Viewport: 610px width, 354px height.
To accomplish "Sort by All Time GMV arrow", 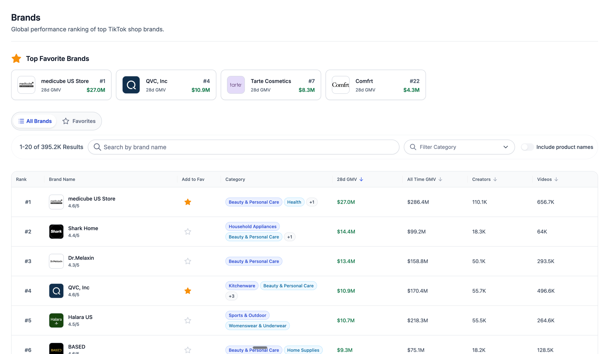I will [440, 179].
